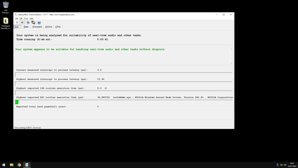Image resolution: width=298 pixels, height=168 pixels.
Task: Maximize the LatencyMon window
Action: [x=224, y=14]
